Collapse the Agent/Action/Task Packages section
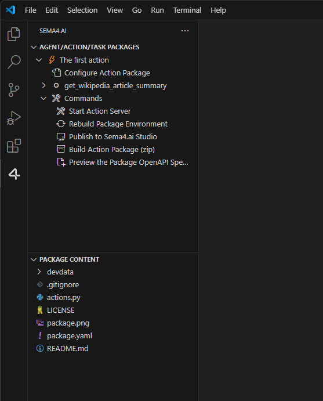 point(34,47)
